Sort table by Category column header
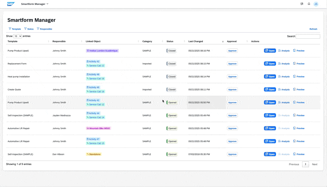Image resolution: width=327 pixels, height=187 pixels. point(147,42)
